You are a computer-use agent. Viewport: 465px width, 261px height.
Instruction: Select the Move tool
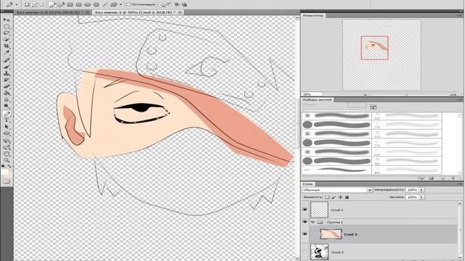[7, 20]
